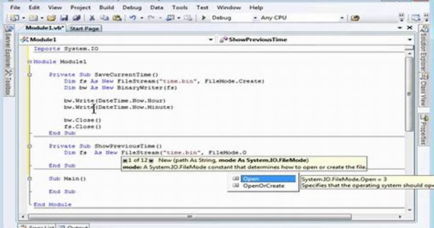
Task: Open the Data menu
Action: 157,8
